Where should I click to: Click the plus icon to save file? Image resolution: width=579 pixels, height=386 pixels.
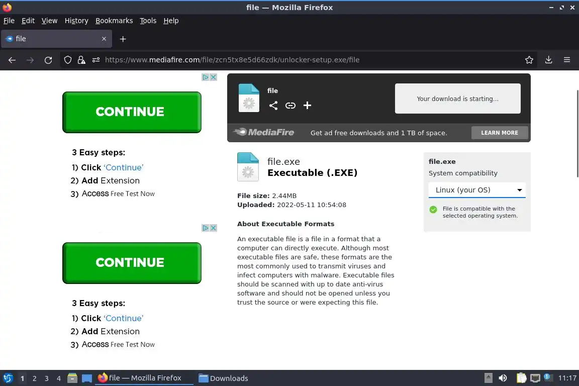point(307,106)
